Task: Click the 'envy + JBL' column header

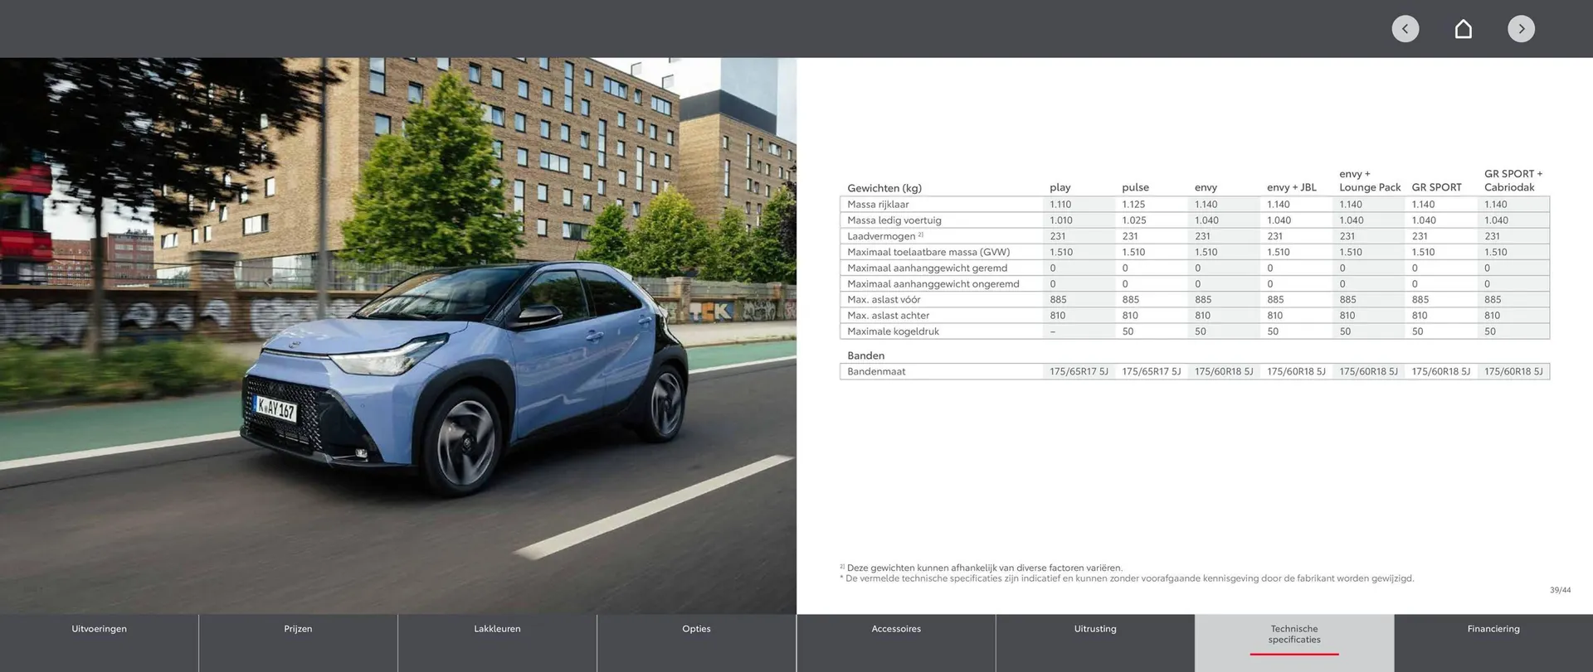Action: 1291,188
